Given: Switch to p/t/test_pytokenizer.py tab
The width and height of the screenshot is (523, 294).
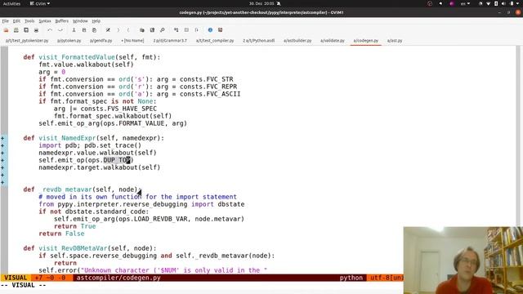Looking at the screenshot, I should coord(27,41).
